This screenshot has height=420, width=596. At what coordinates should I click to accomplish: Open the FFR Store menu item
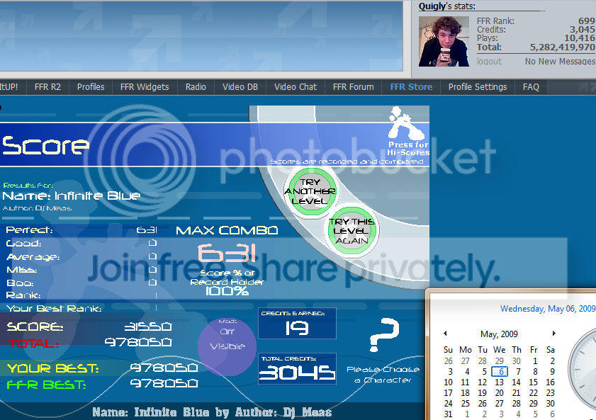tap(410, 87)
